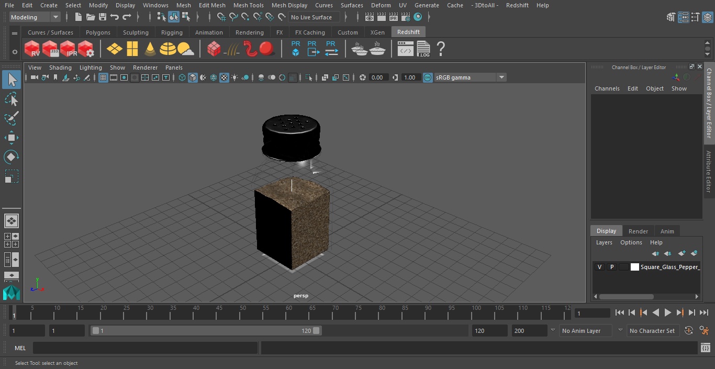Image resolution: width=715 pixels, height=369 pixels.
Task: Click the New scene file icon
Action: point(79,17)
